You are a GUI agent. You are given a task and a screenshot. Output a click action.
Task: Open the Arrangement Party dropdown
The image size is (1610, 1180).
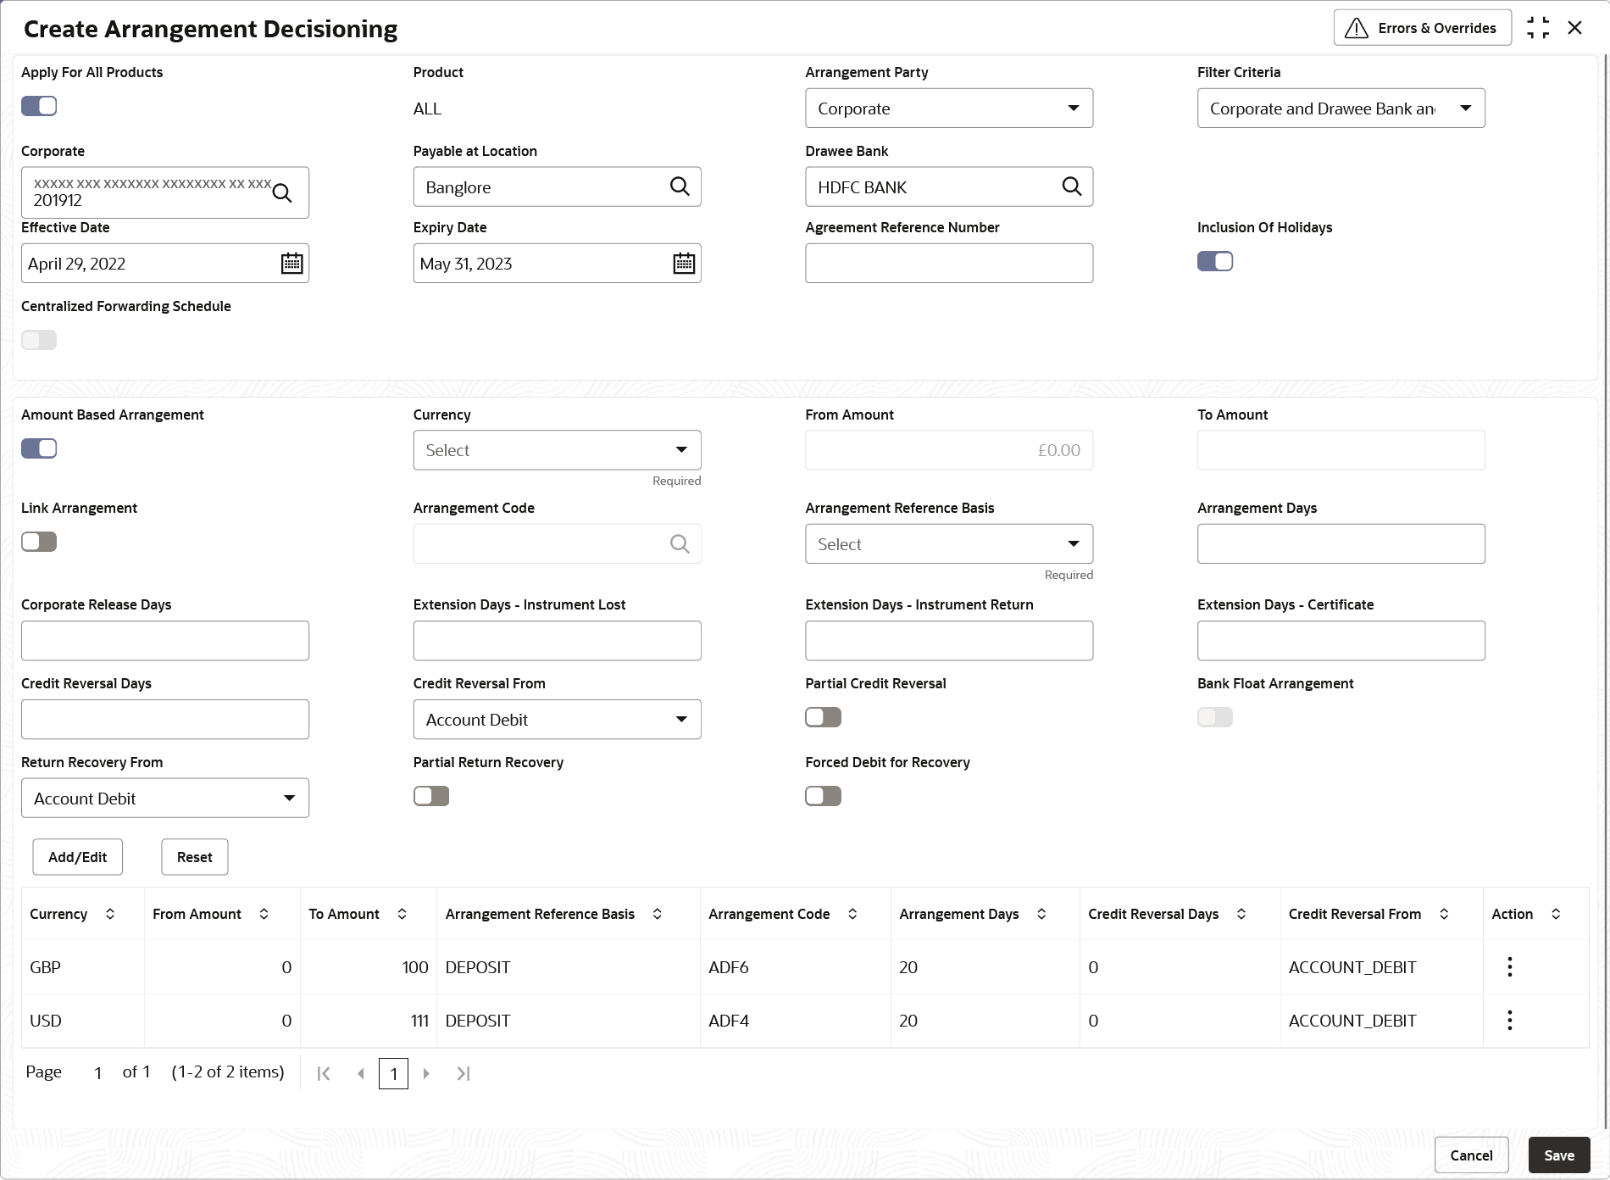pyautogui.click(x=949, y=109)
